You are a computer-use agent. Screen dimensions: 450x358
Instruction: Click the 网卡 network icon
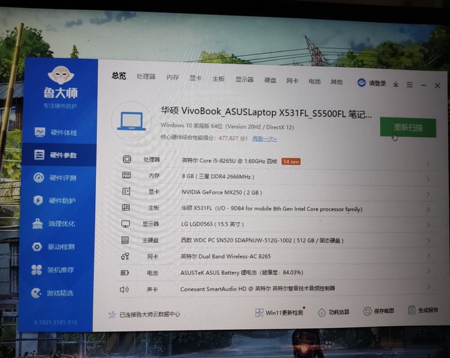125,256
